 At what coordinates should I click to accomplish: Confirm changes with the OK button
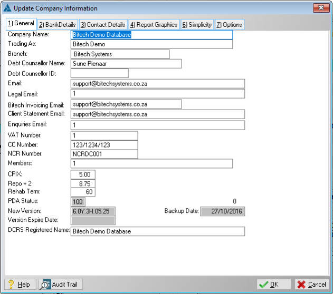(274, 285)
